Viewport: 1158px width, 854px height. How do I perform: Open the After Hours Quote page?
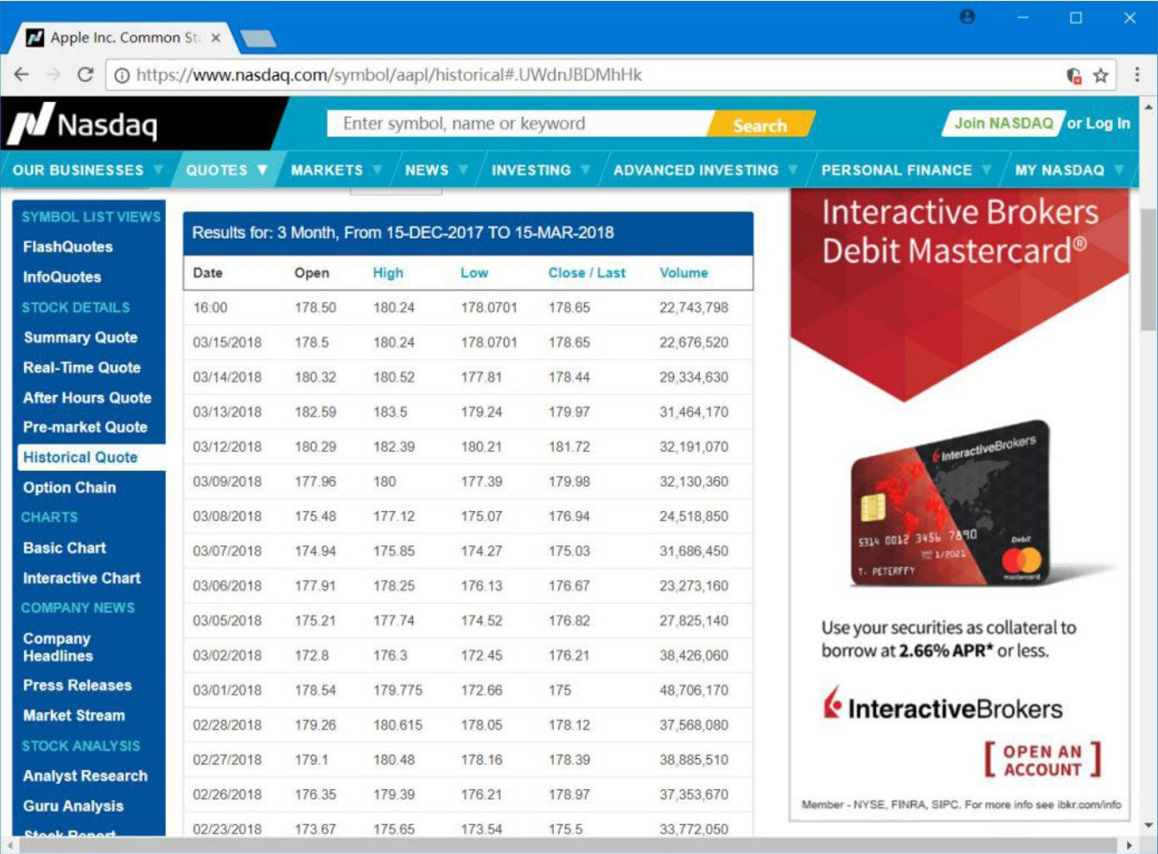tap(87, 398)
